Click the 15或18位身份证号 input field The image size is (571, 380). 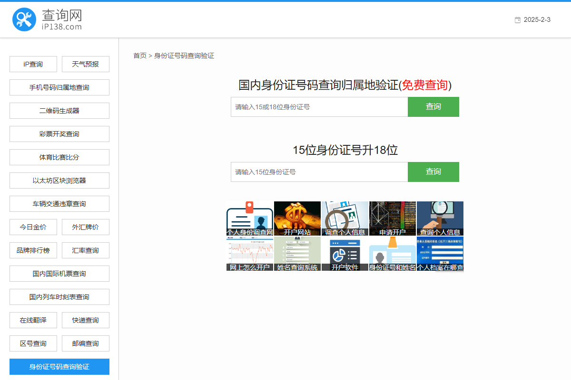[319, 107]
